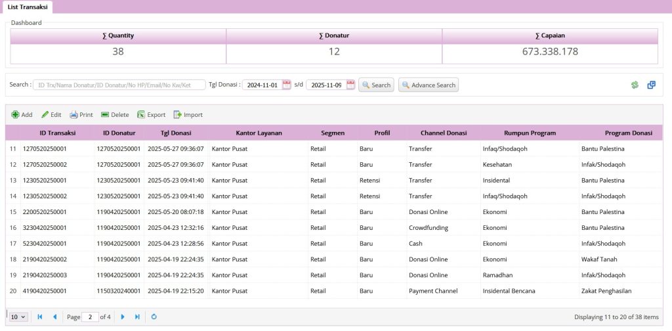Screen dimensions: 672x331
Task: Click the search keyword input field
Action: 119,85
